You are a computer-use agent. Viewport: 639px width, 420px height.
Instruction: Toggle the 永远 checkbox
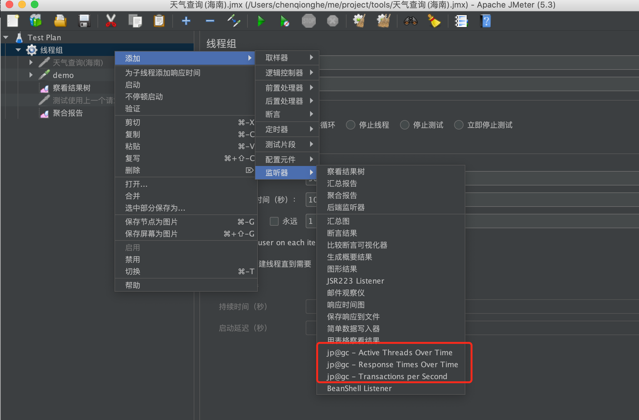coord(274,221)
